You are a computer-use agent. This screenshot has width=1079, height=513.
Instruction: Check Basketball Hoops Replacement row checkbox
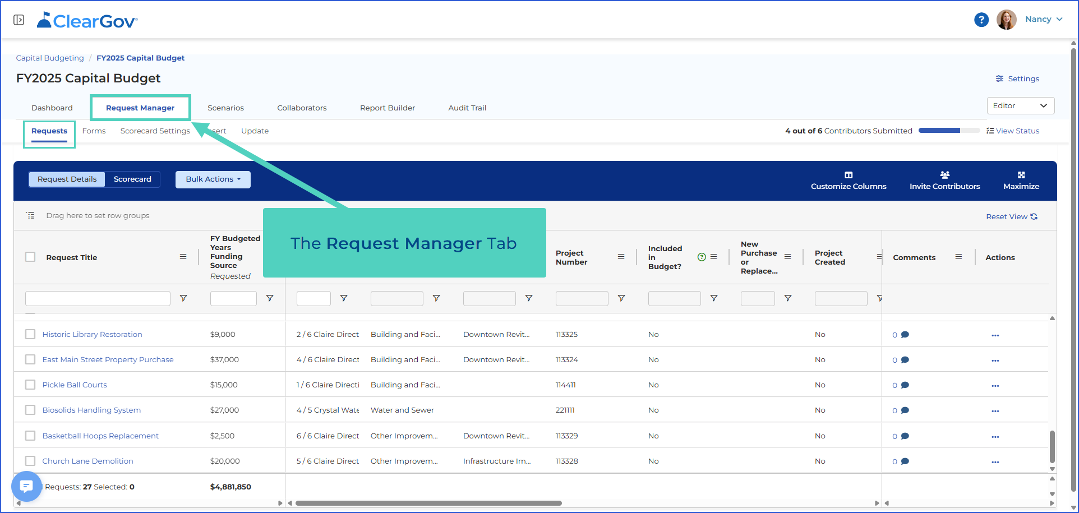pyautogui.click(x=30, y=436)
